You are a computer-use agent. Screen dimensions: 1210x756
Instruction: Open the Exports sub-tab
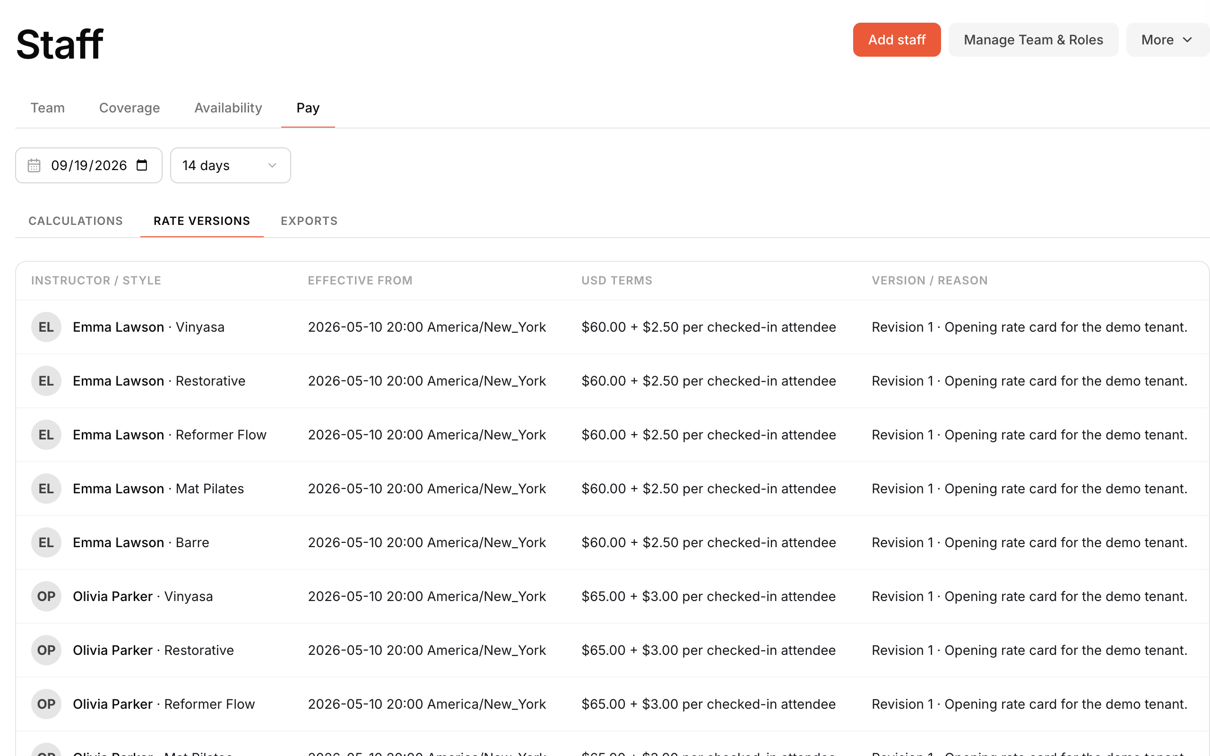[x=309, y=221]
